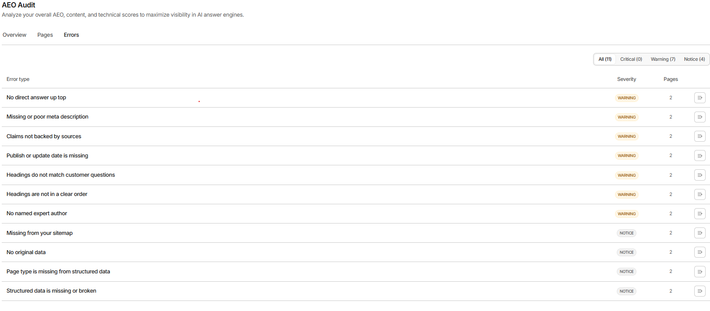Open details icon for No named expert author
This screenshot has height=311, width=710.
click(699, 213)
